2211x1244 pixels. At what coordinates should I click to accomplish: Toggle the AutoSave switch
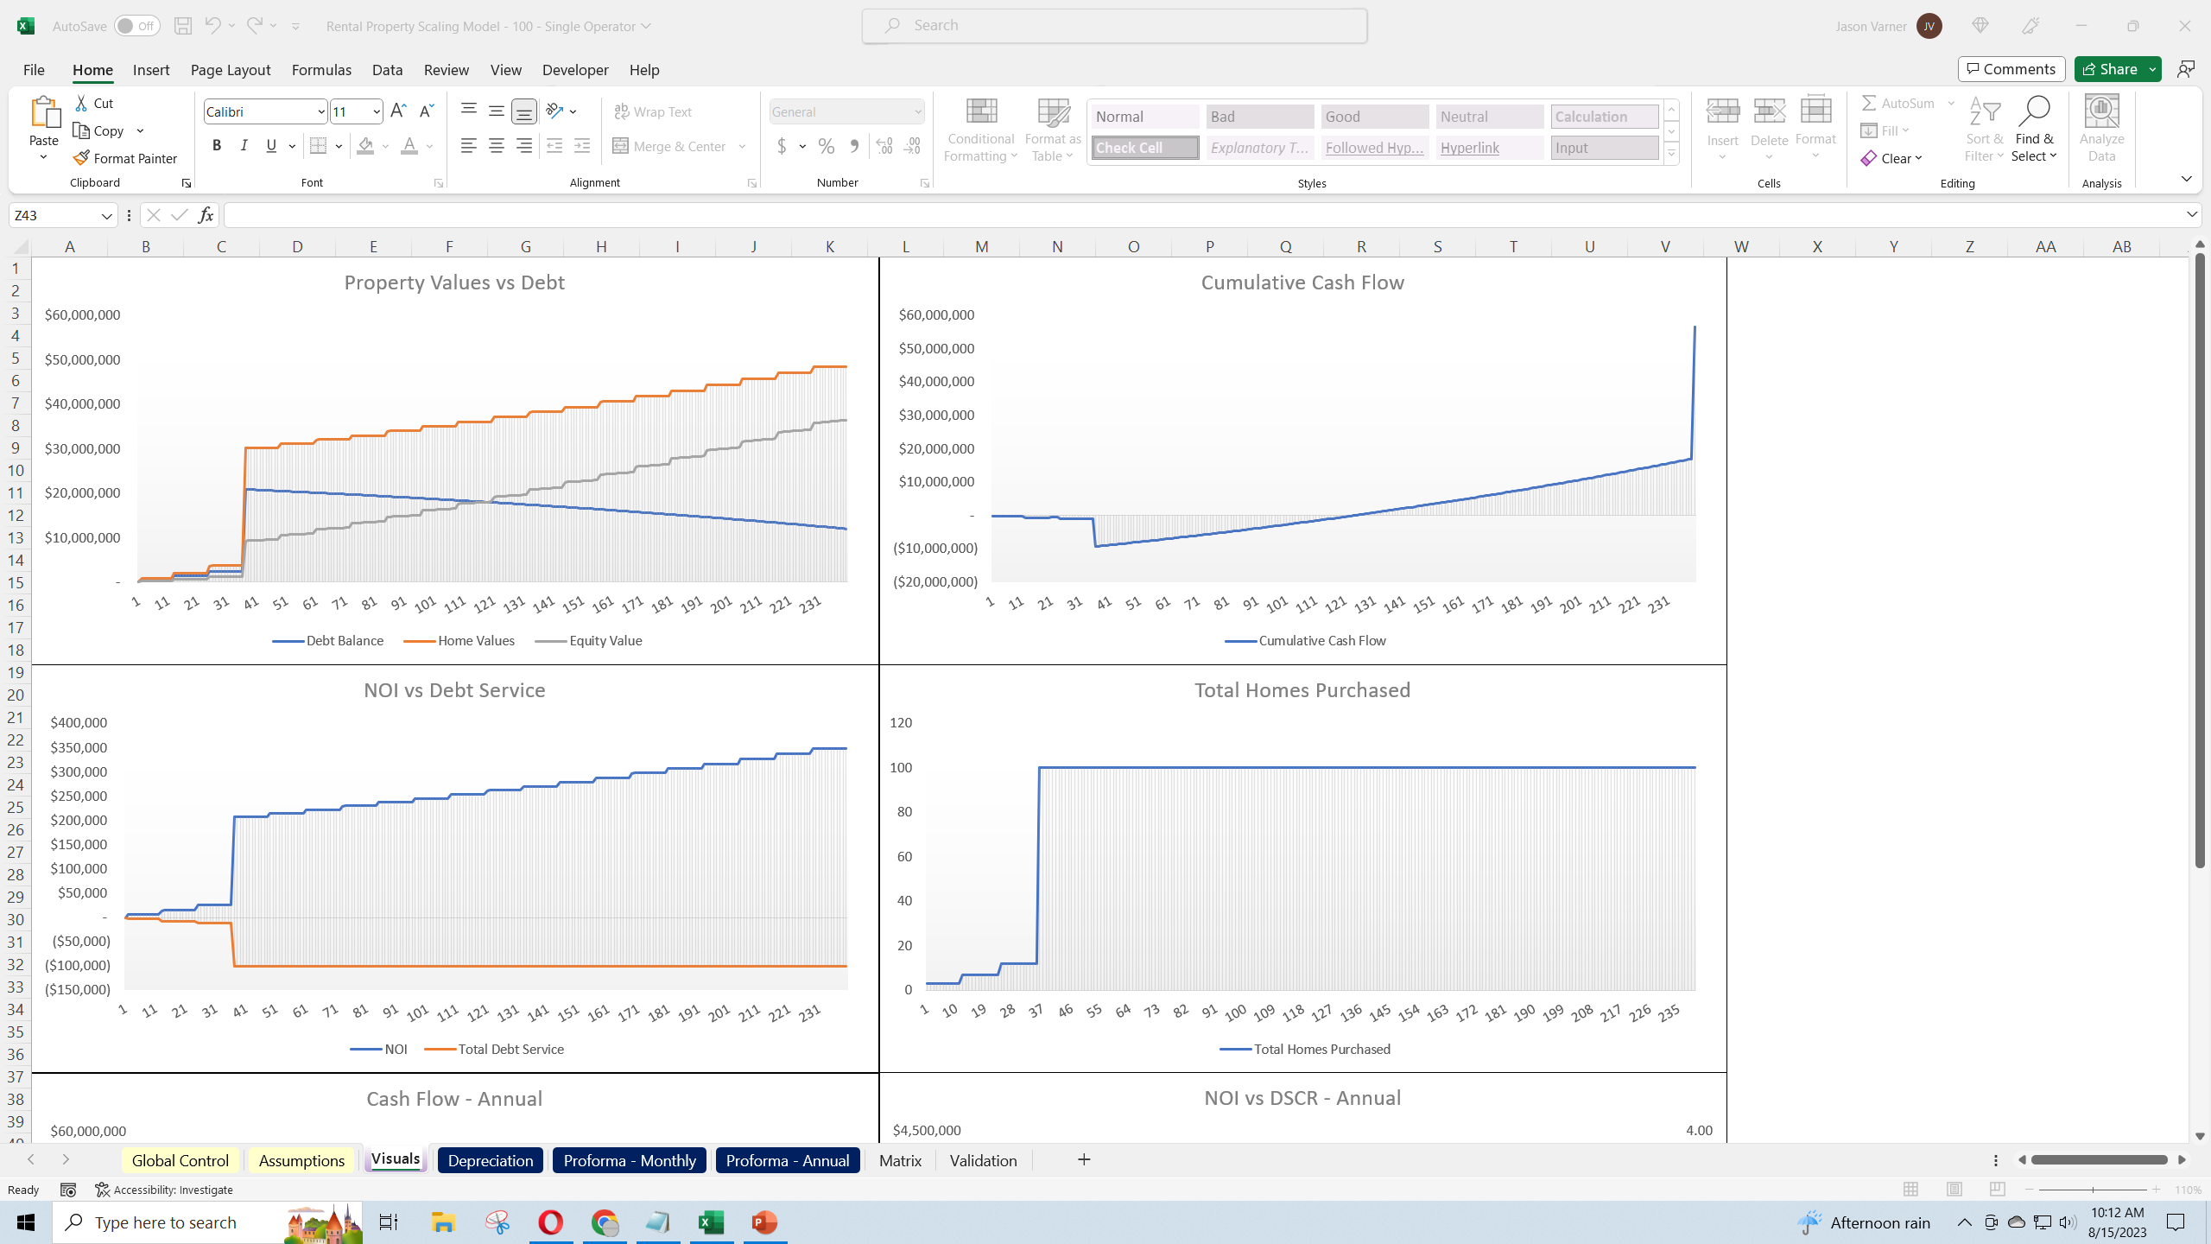tap(136, 26)
